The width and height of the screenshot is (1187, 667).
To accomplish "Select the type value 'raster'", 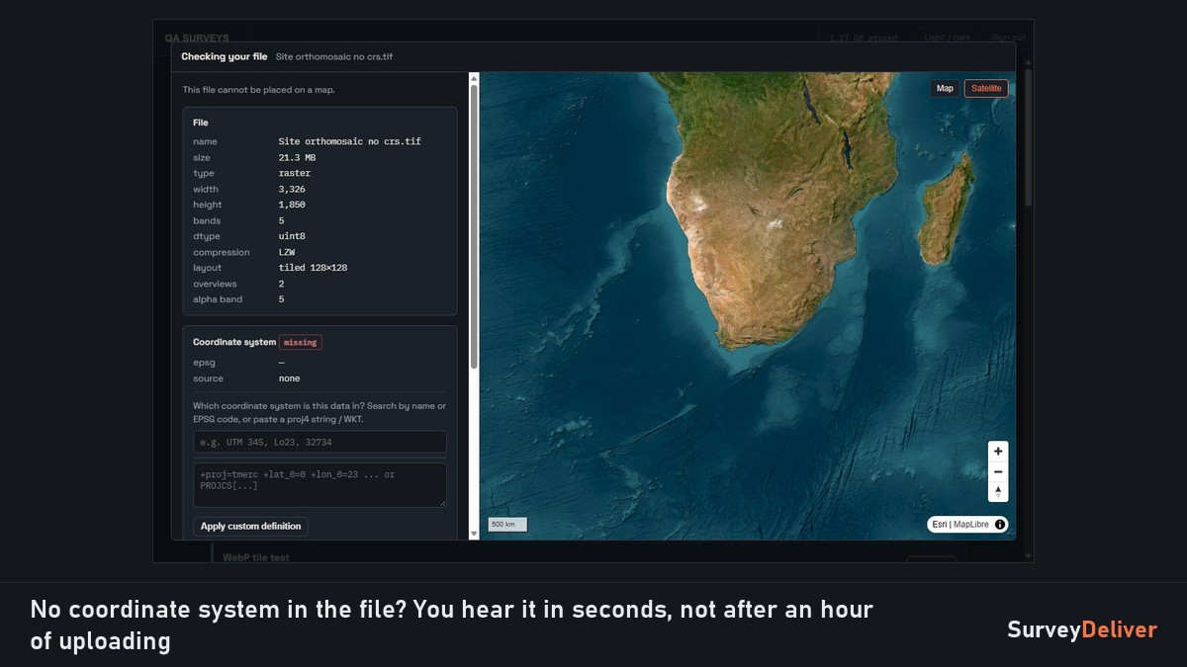I will [x=295, y=173].
